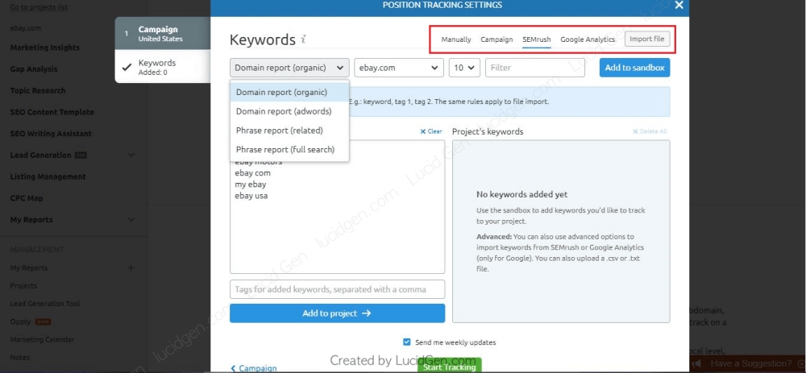The image size is (806, 373).
Task: Open Notes link in sidebar
Action: 20,358
